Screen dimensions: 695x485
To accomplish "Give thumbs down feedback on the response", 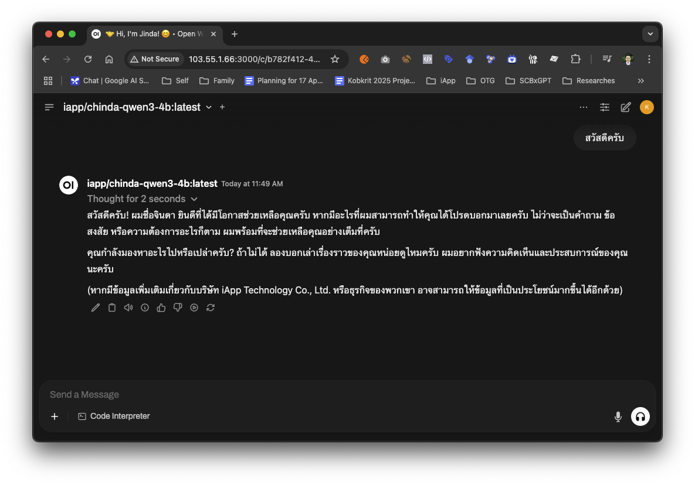I will point(177,308).
